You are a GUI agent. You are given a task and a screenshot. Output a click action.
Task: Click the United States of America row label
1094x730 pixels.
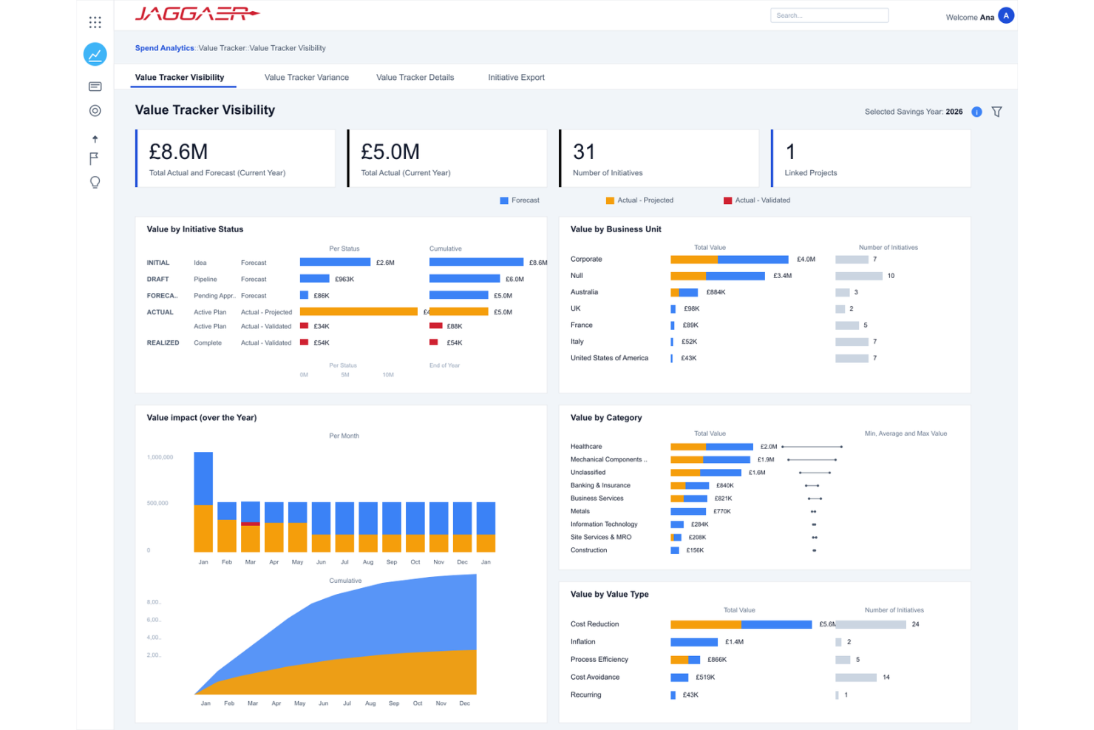pyautogui.click(x=609, y=358)
